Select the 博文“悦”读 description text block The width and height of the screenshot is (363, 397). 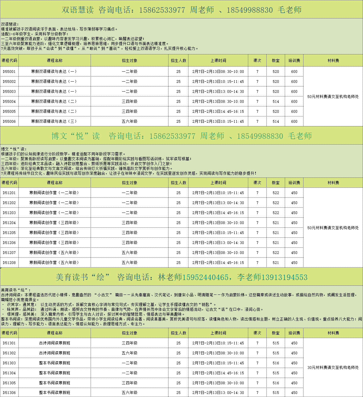[x=181, y=161]
